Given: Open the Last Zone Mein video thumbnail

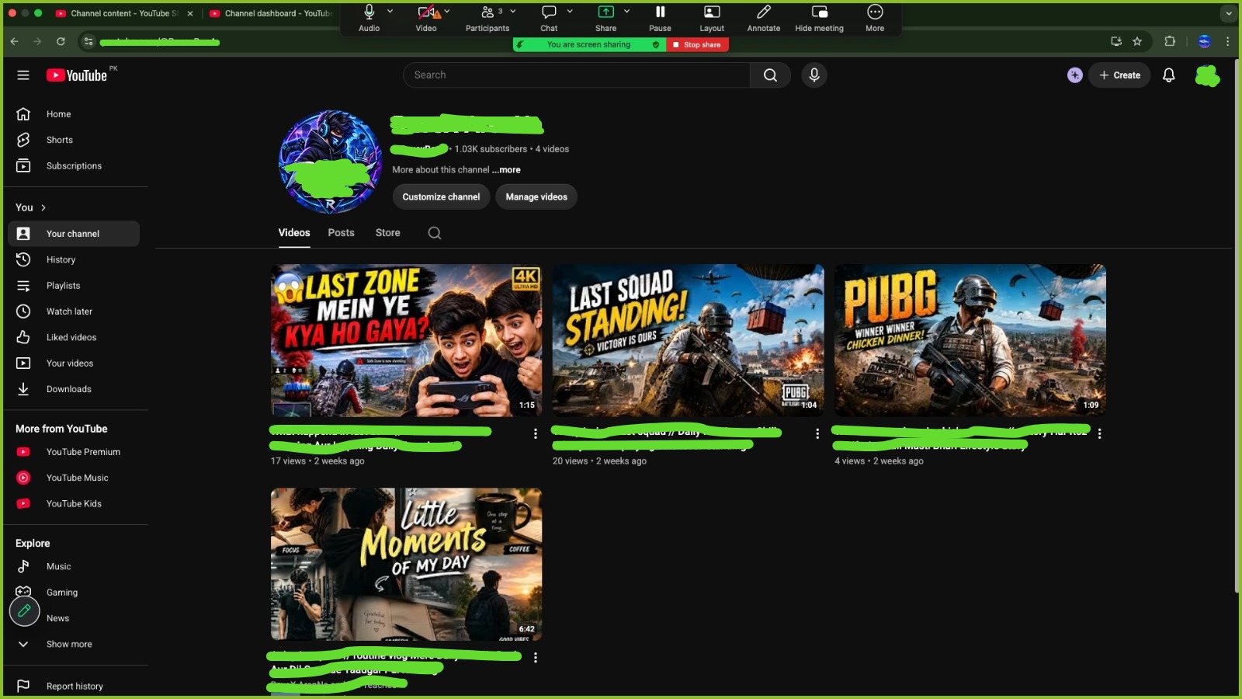Looking at the screenshot, I should [x=406, y=340].
